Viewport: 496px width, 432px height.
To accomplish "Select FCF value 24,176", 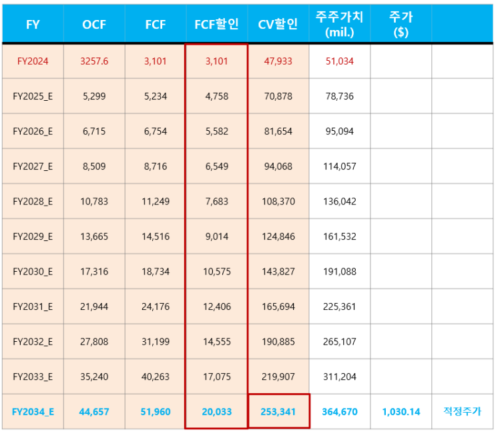I will [156, 307].
